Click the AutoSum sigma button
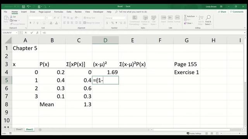This screenshot has width=248, height=139. coord(189,16)
